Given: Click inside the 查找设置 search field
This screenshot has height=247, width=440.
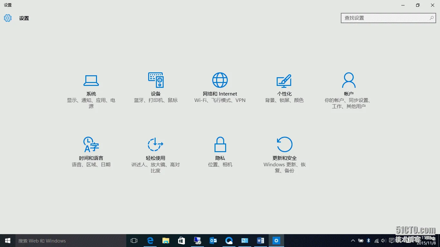Looking at the screenshot, I should (389, 18).
